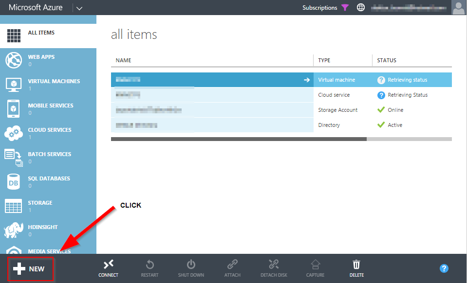Click the Attach disk icon

232,264
